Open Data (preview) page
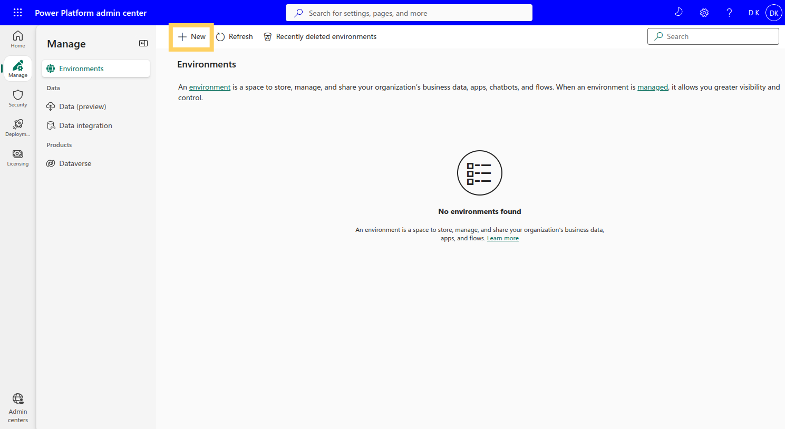This screenshot has height=429, width=785. tap(96, 106)
